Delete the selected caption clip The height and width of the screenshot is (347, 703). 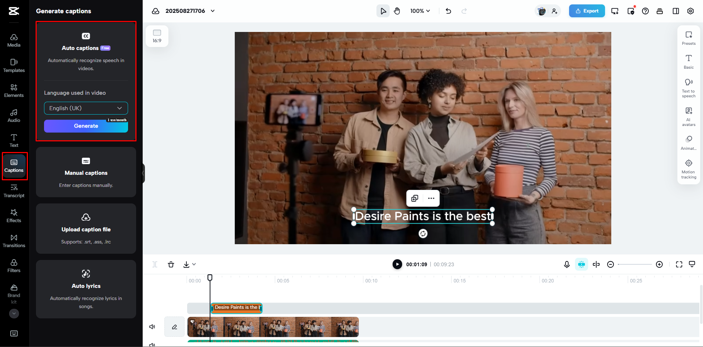tap(171, 264)
